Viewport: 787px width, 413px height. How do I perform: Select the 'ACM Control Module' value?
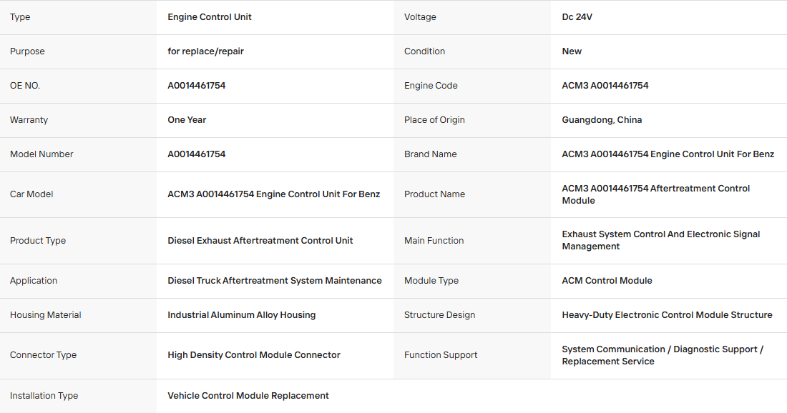[x=607, y=281]
